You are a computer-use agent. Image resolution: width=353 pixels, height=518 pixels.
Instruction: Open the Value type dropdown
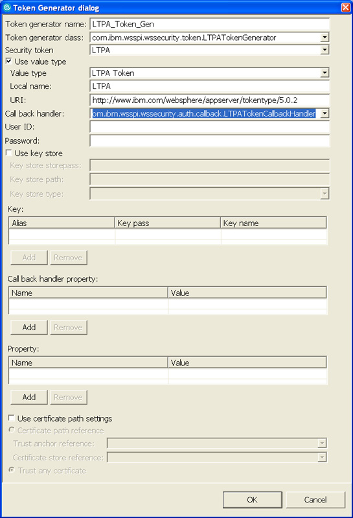[325, 73]
